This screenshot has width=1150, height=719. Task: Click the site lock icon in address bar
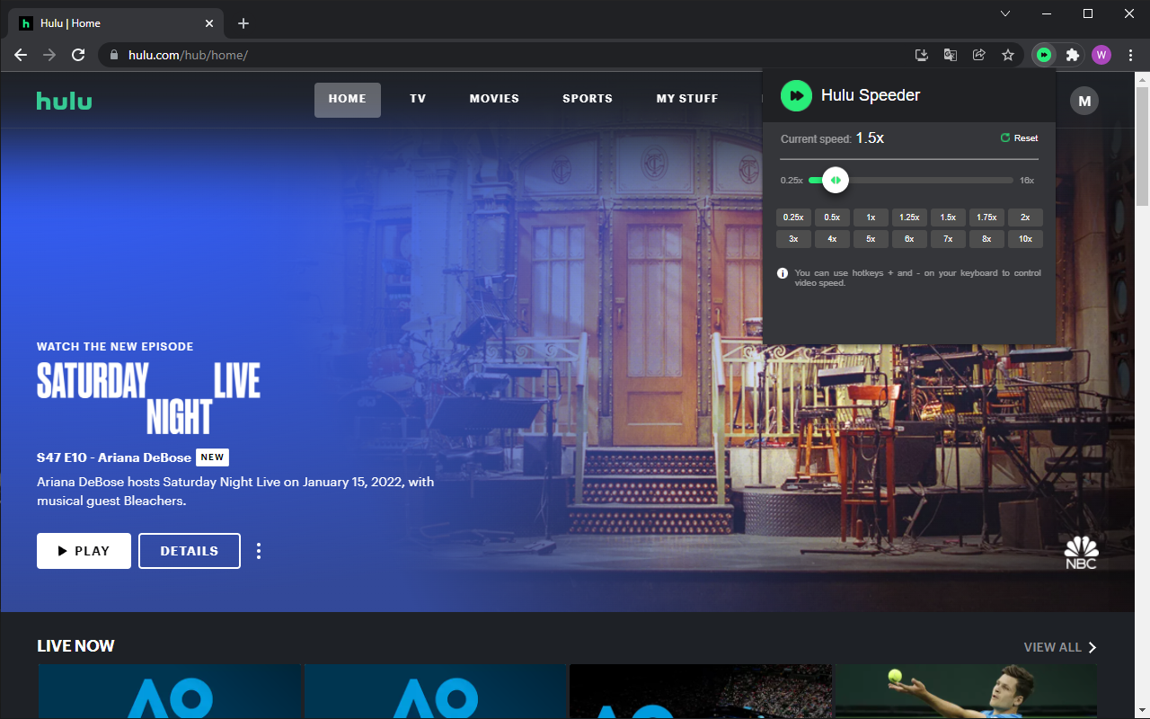[x=113, y=55]
